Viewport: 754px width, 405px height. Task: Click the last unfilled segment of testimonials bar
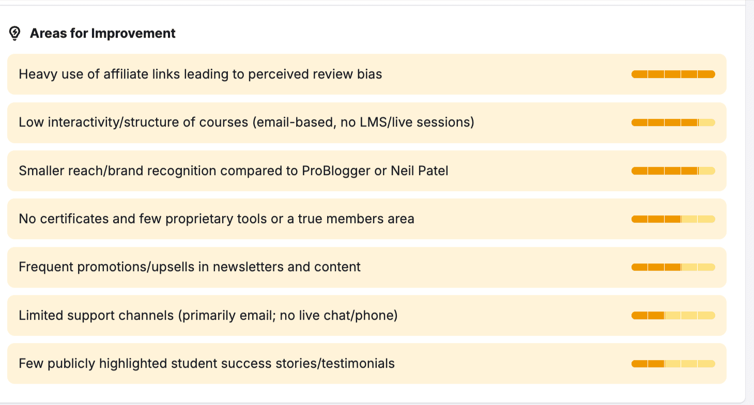(x=707, y=364)
